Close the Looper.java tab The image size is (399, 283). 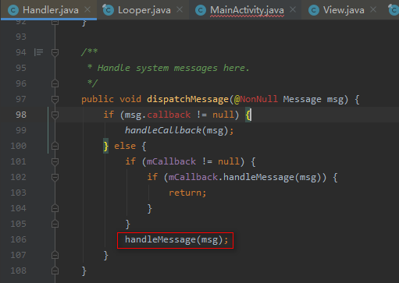click(180, 10)
